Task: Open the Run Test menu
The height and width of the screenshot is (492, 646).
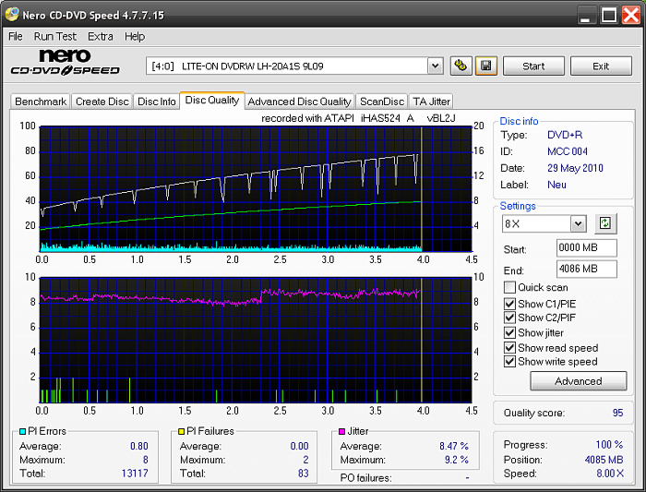Action: [x=55, y=36]
